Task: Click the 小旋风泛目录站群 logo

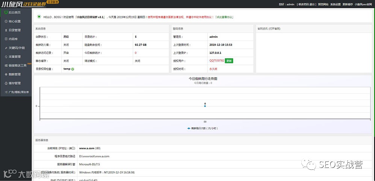Action: (23, 4)
